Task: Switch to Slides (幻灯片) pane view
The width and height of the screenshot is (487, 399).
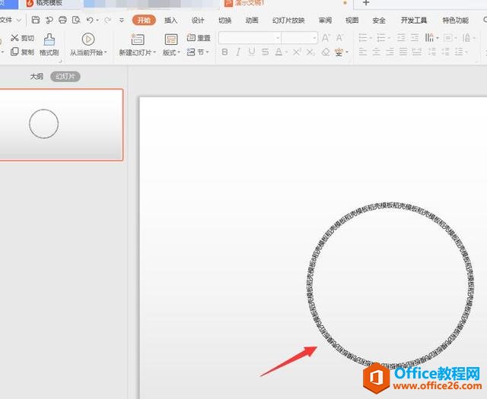Action: coord(65,77)
